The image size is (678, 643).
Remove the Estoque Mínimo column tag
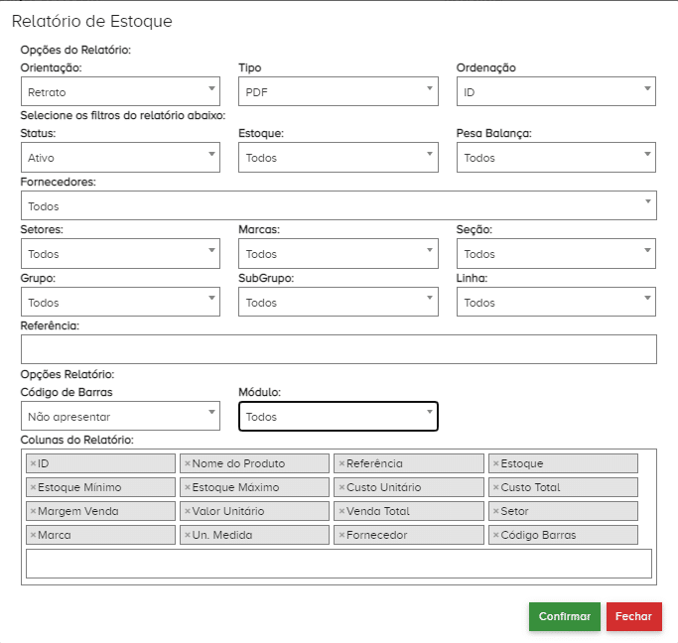[33, 487]
